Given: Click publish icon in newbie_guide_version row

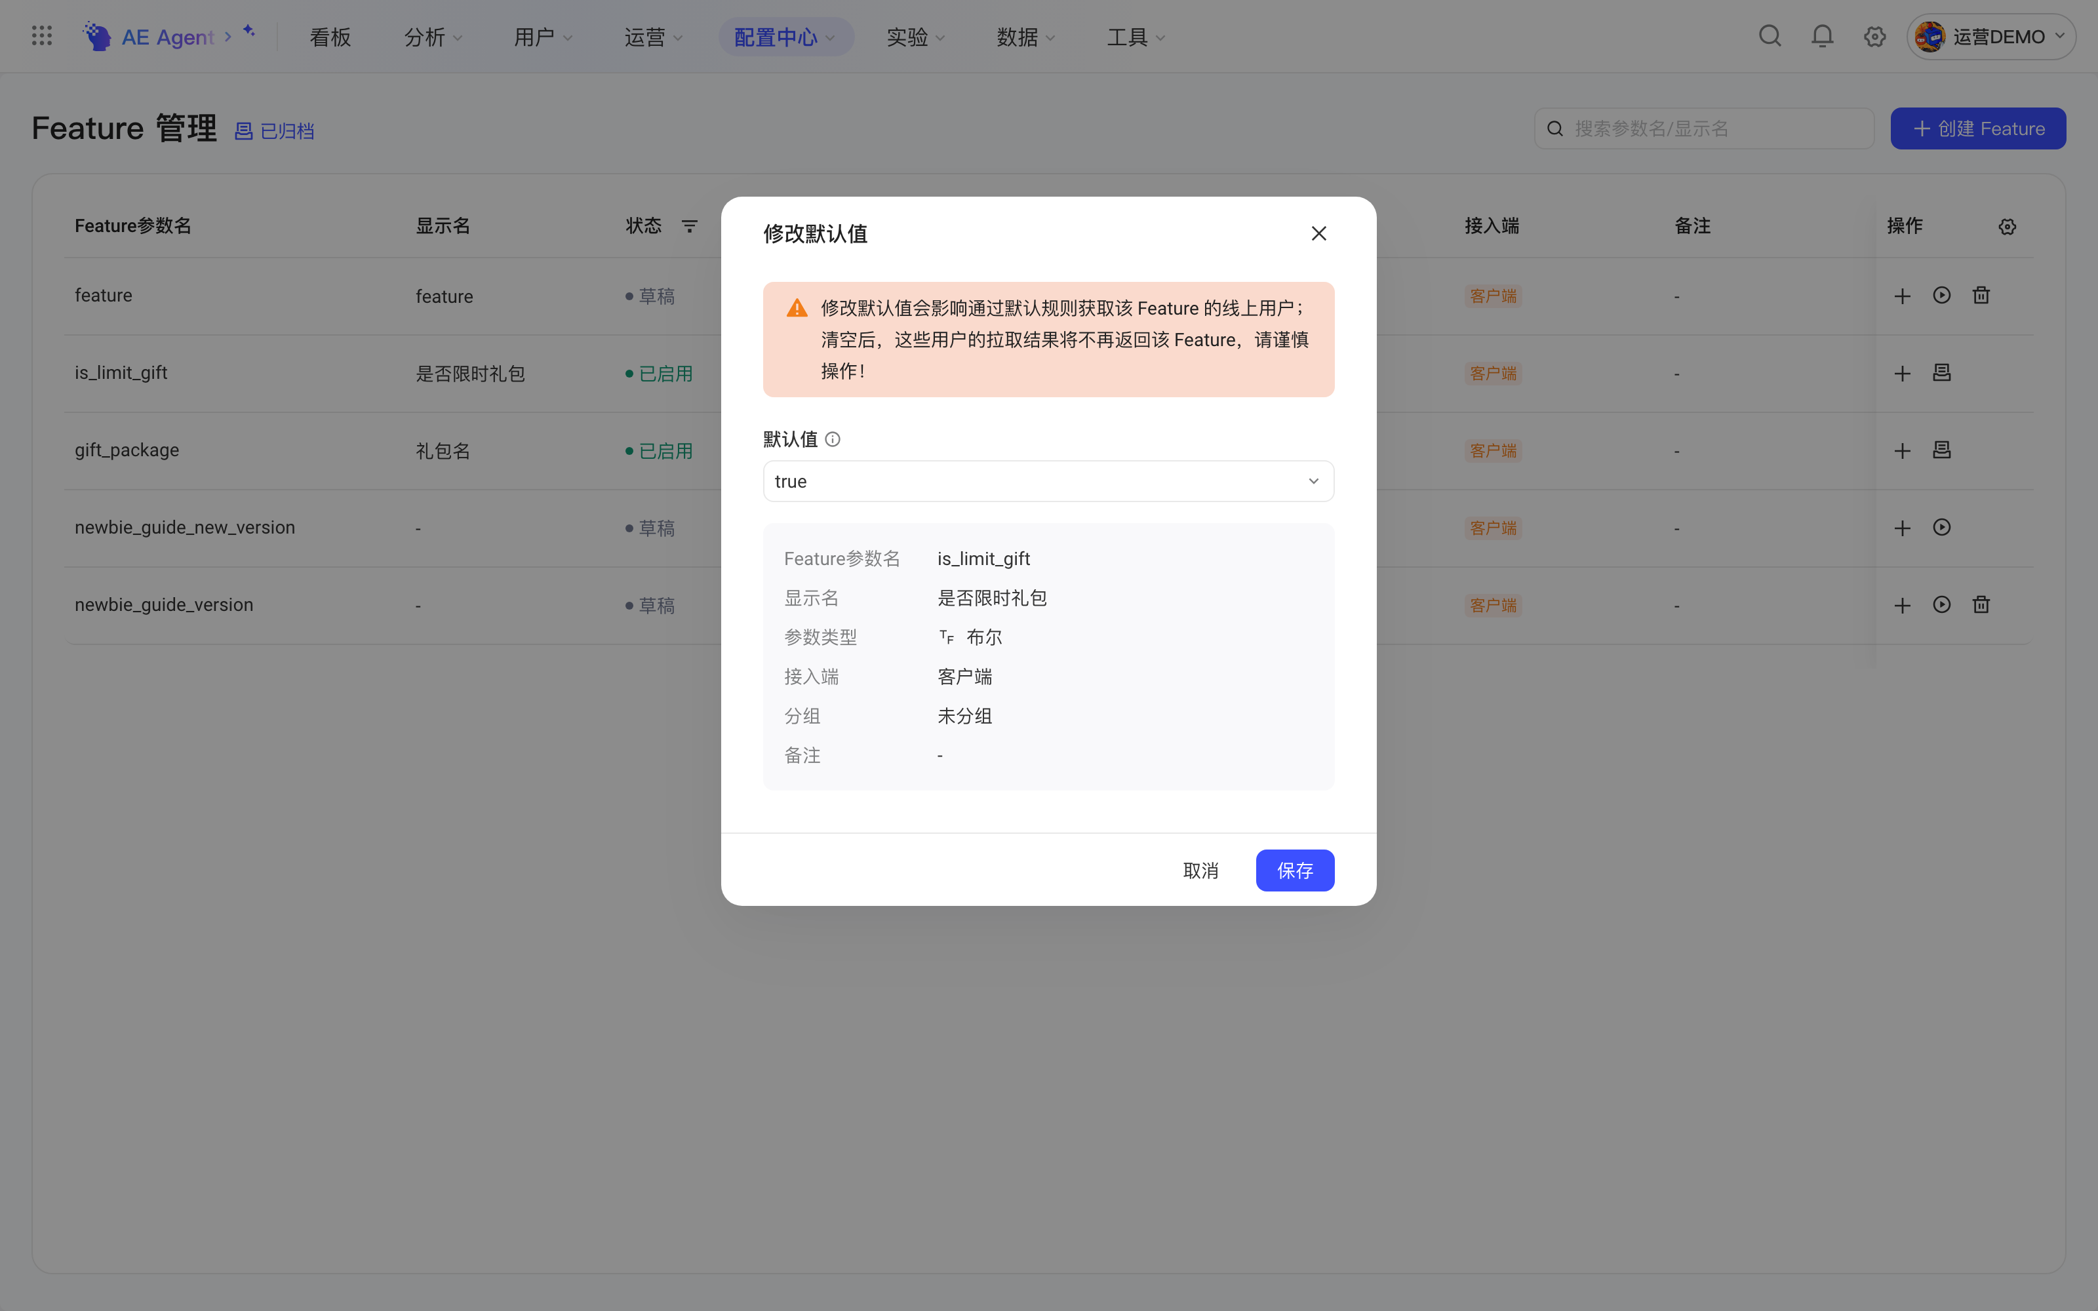Looking at the screenshot, I should click(1942, 604).
